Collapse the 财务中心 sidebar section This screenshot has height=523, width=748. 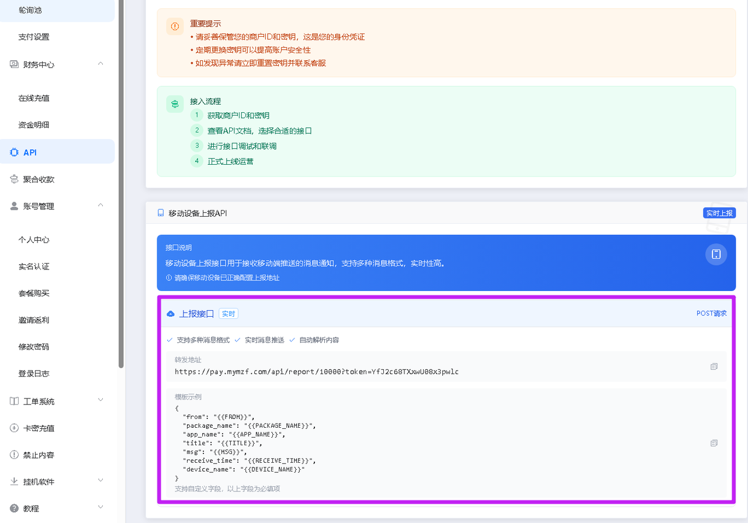pyautogui.click(x=100, y=64)
